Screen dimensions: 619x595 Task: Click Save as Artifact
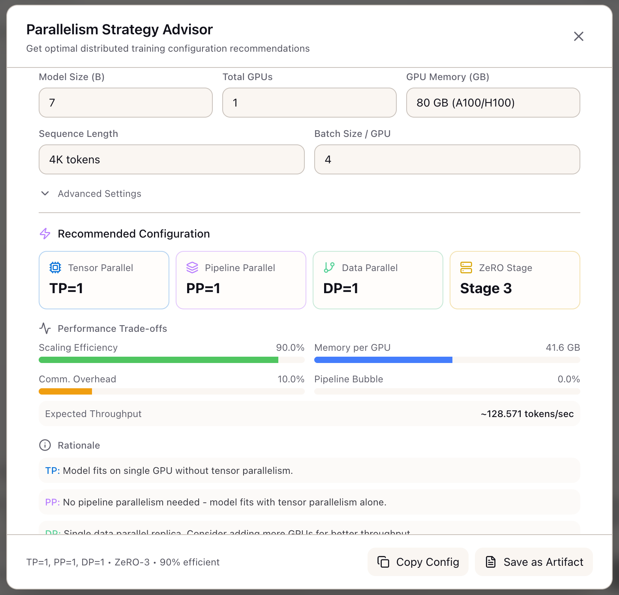pyautogui.click(x=533, y=562)
